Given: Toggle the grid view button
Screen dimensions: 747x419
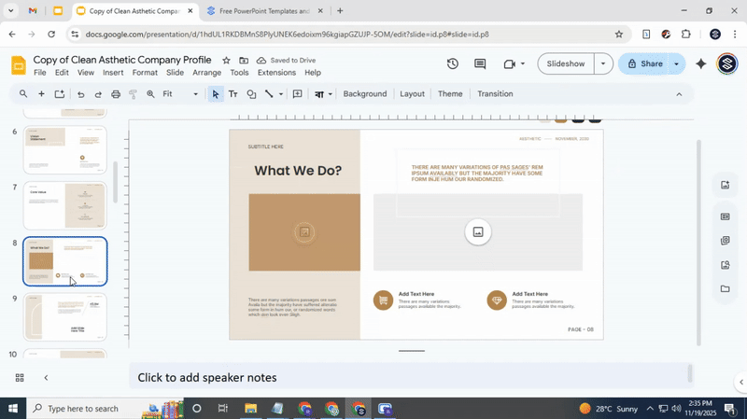Looking at the screenshot, I should 19,378.
